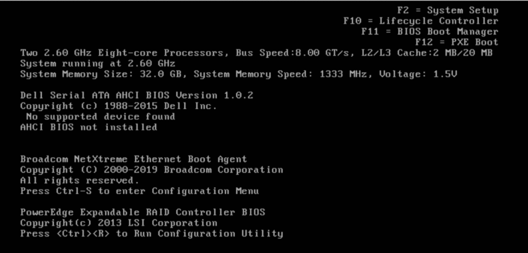This screenshot has width=528, height=253.
Task: Click the Ctrl-R Run Configuration Utility prompt
Action: click(152, 234)
